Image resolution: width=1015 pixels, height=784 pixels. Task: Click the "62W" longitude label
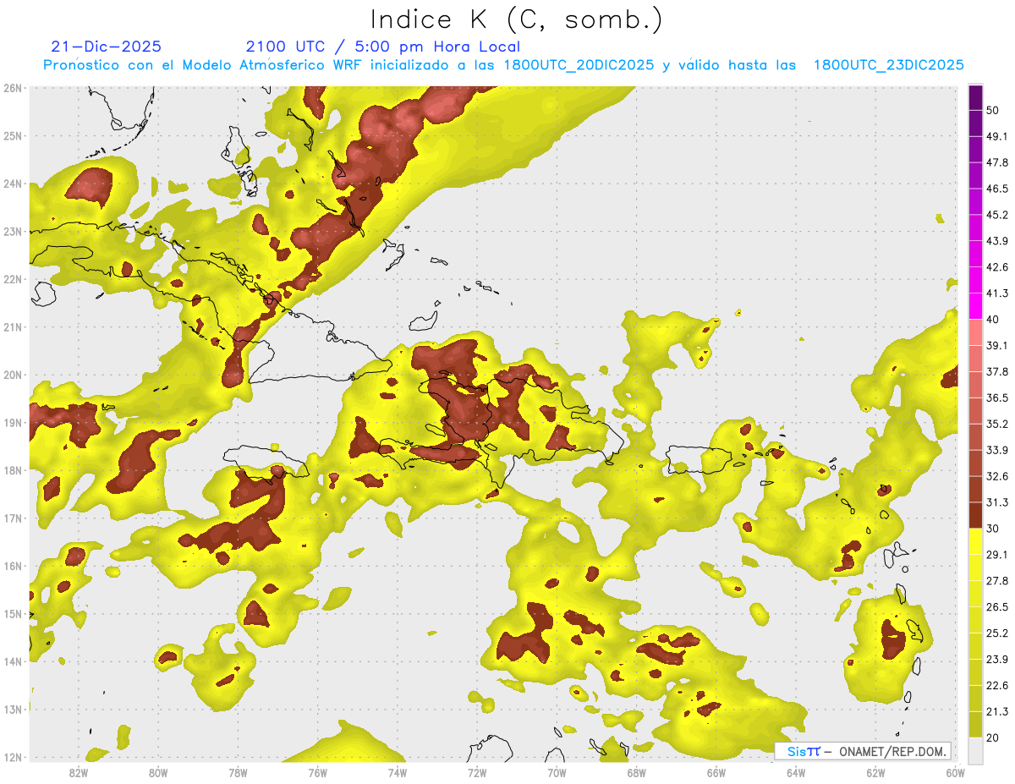tap(875, 772)
